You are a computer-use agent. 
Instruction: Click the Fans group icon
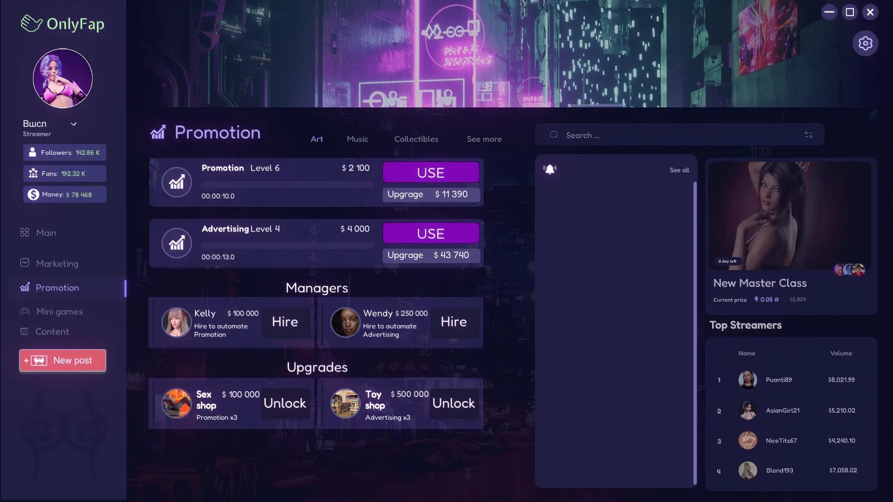pyautogui.click(x=33, y=173)
